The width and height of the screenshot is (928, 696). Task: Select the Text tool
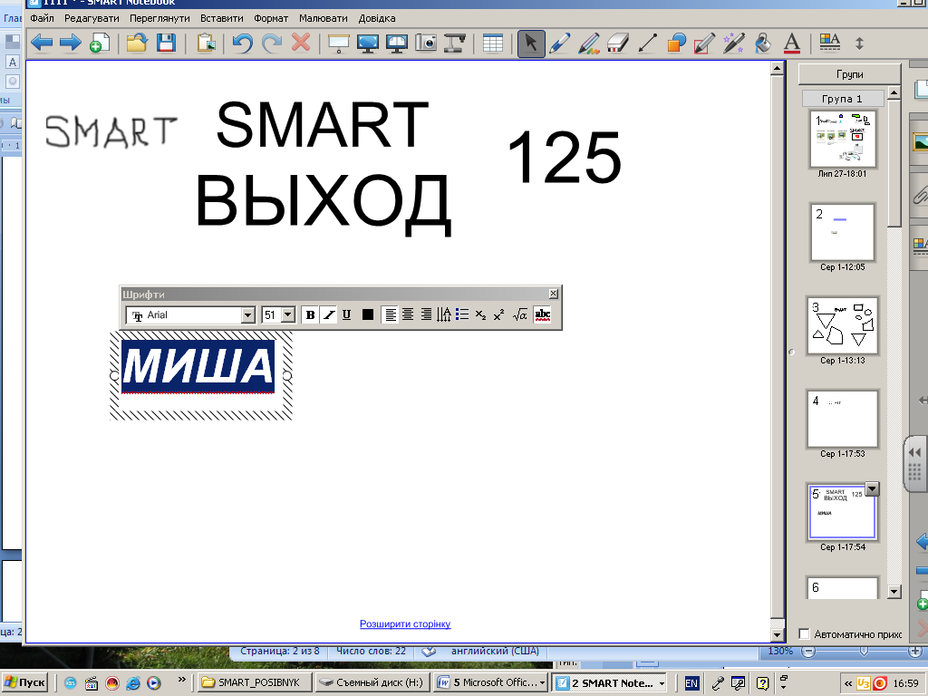point(791,43)
